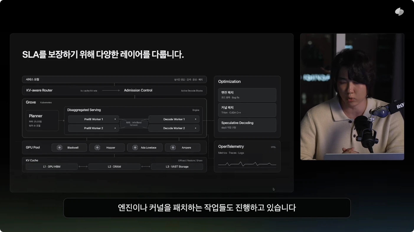This screenshot has width=414, height=232.
Task: Click the Grove heading
Action: click(31, 102)
